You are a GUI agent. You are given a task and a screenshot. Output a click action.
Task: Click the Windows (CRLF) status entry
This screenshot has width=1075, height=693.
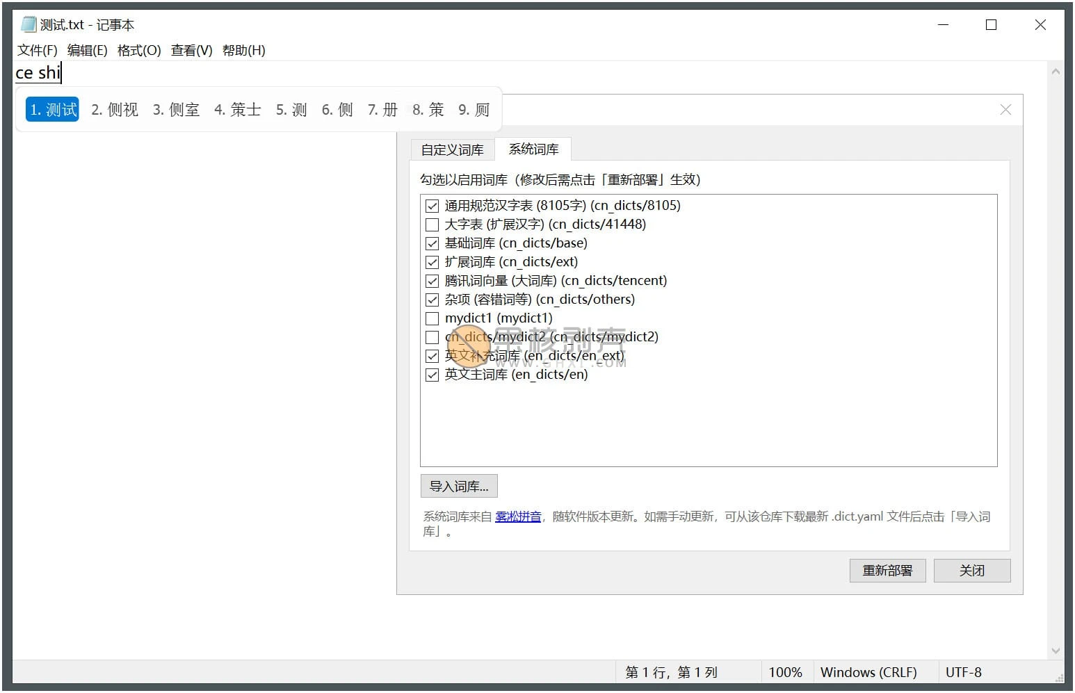click(868, 672)
